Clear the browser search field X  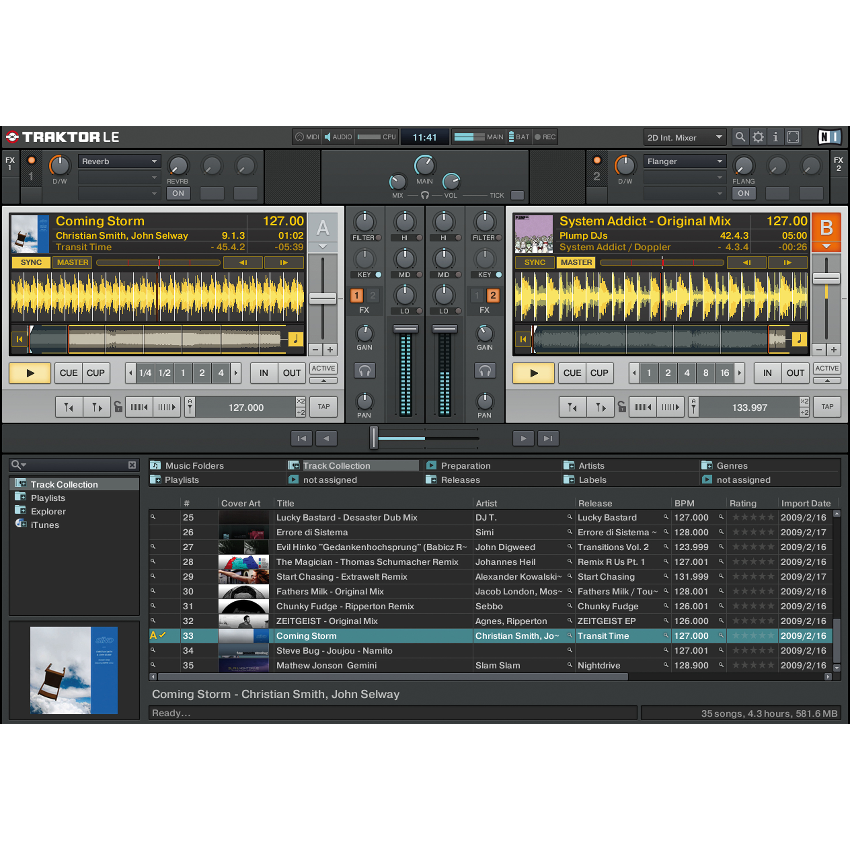132,465
